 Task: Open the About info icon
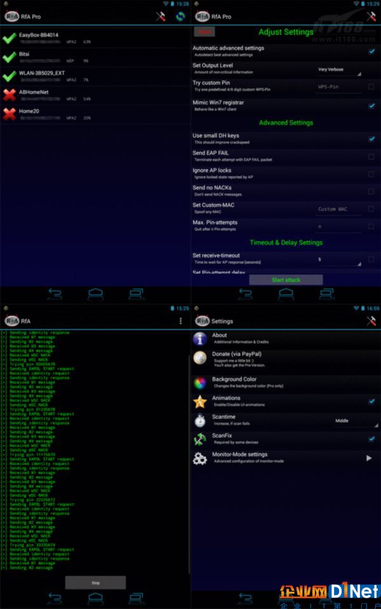pos(200,339)
